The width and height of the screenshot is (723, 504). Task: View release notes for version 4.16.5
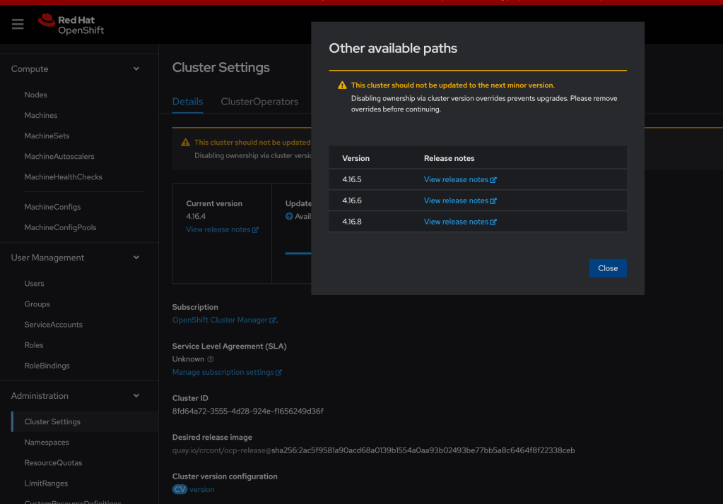coord(459,180)
